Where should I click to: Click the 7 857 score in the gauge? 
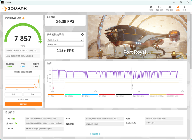pos(23,38)
